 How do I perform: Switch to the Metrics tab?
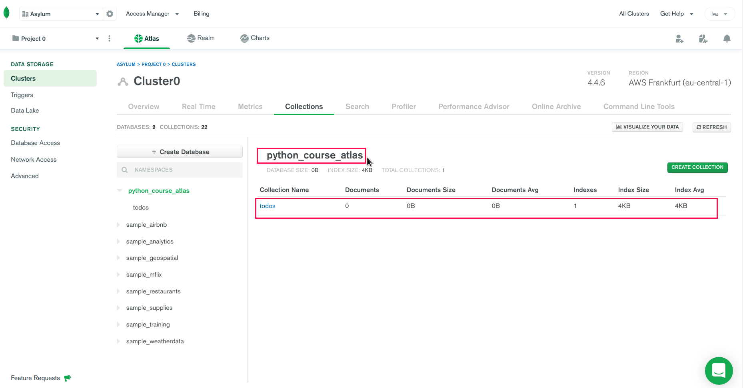pyautogui.click(x=250, y=107)
